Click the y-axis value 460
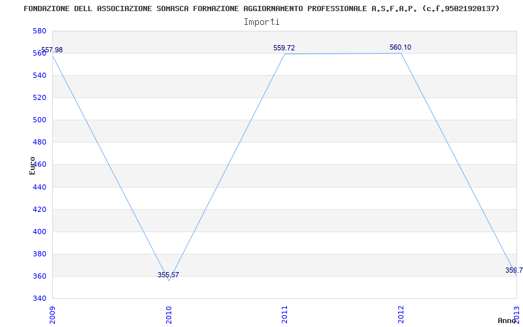Image resolution: width=523 pixels, height=327 pixels. [x=39, y=165]
